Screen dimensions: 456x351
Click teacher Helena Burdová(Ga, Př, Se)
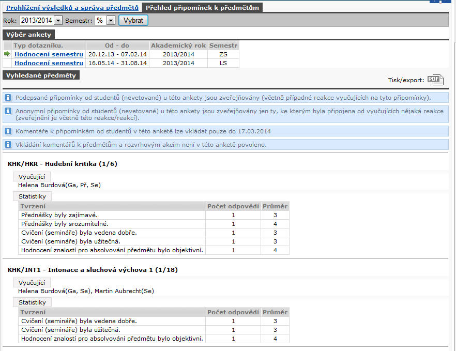59,185
